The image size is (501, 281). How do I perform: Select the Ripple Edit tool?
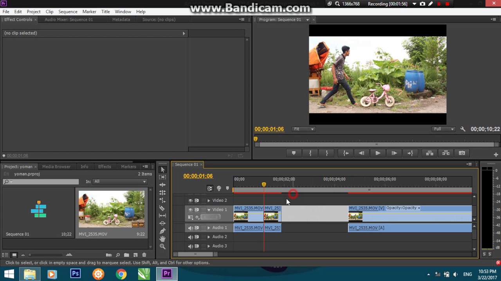click(162, 185)
